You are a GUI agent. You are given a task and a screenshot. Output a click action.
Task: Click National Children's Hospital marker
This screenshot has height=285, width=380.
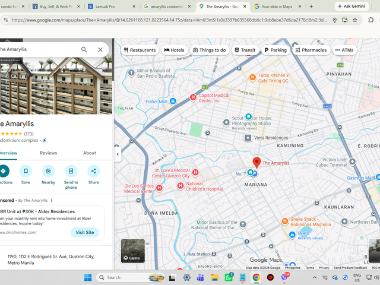tap(180, 186)
